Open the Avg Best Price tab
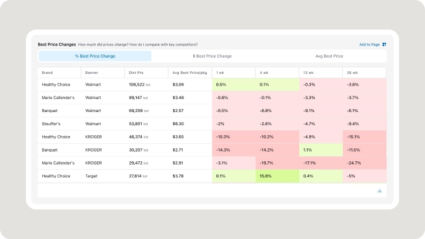This screenshot has width=425, height=239. tap(329, 56)
